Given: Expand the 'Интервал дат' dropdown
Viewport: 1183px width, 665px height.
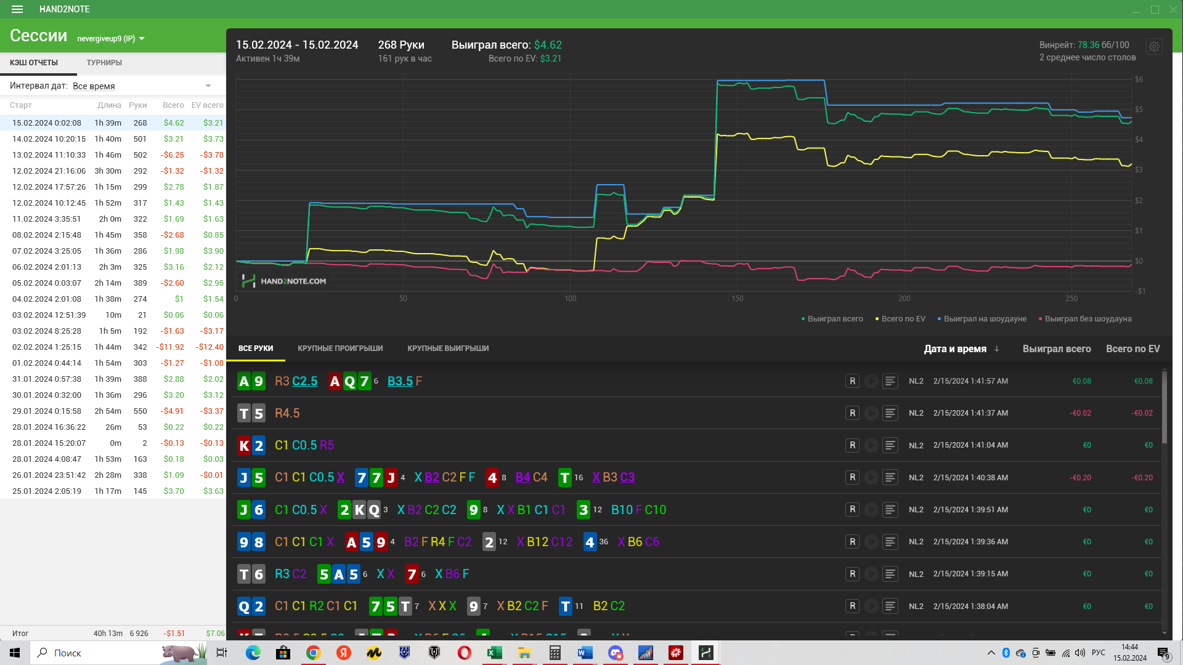Looking at the screenshot, I should coord(142,86).
